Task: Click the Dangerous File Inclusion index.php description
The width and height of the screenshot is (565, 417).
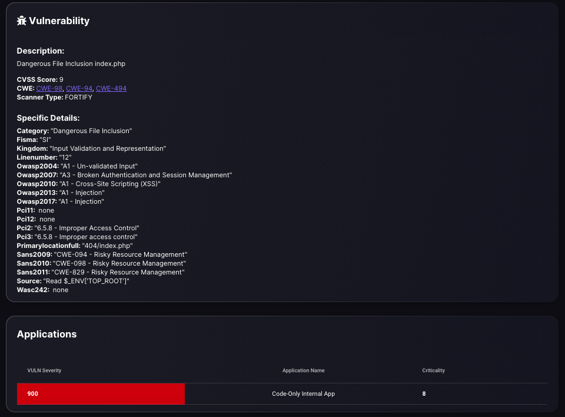Action: click(71, 64)
